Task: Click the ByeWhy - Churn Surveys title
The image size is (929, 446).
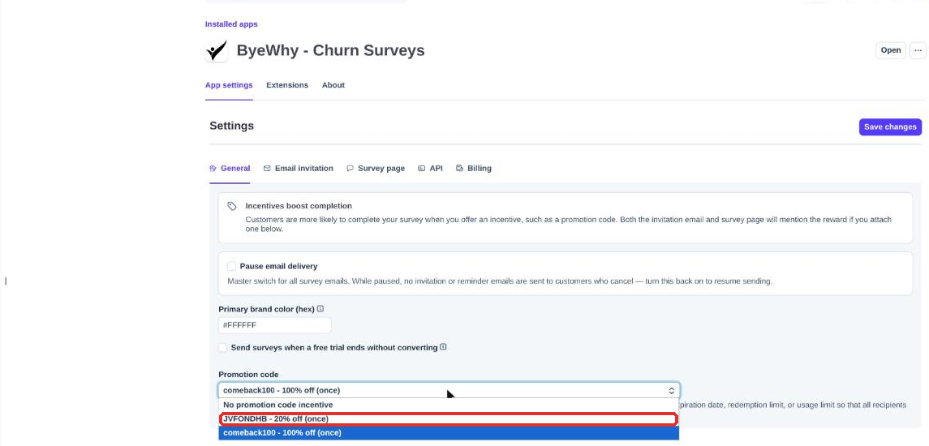Action: tap(330, 50)
